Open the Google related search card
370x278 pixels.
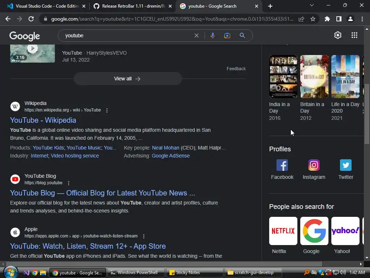click(314, 231)
